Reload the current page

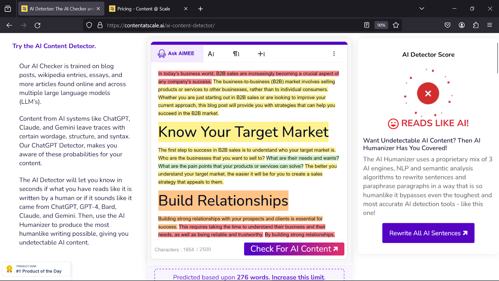[x=37, y=25]
